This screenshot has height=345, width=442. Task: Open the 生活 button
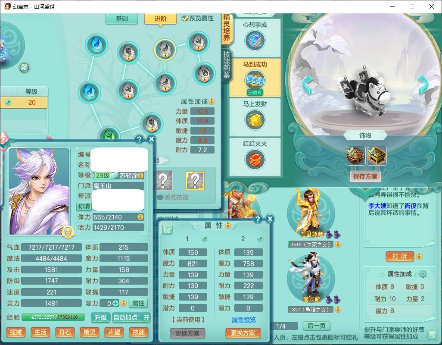click(x=40, y=332)
